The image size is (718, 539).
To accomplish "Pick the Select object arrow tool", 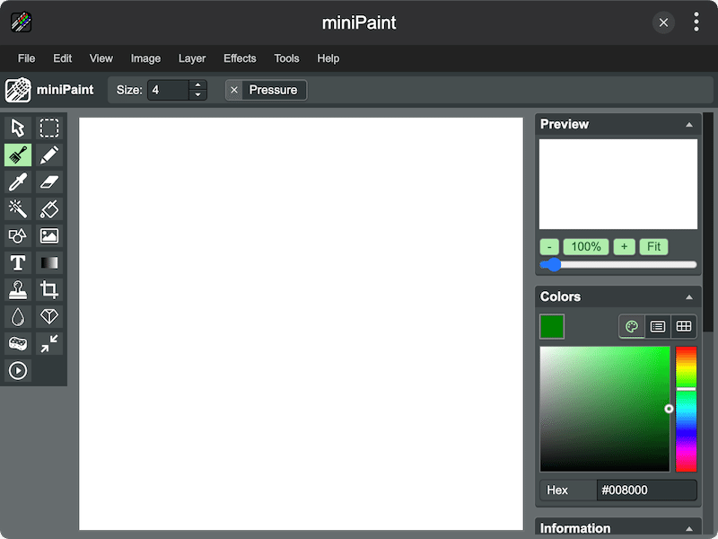I will (x=18, y=128).
